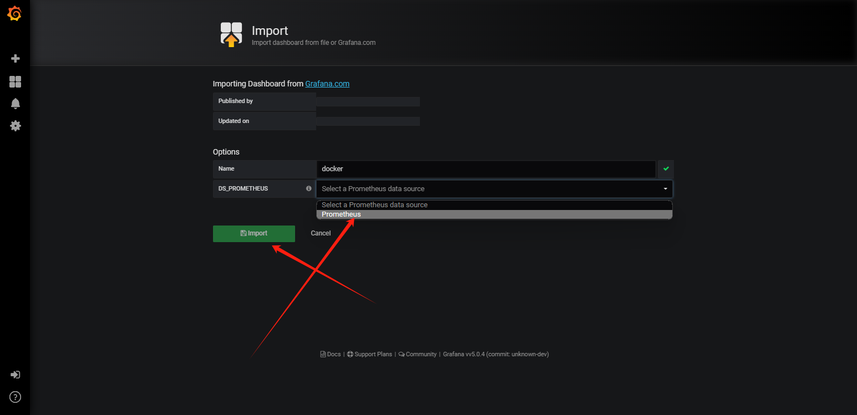
Task: Click the green name validation checkmark
Action: tap(666, 168)
